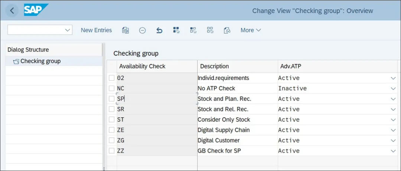Click the Deselect All toolbar icon
Viewport: 401px width, 171px height.
click(x=210, y=30)
